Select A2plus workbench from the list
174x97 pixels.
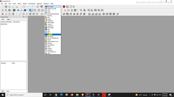(53, 9)
